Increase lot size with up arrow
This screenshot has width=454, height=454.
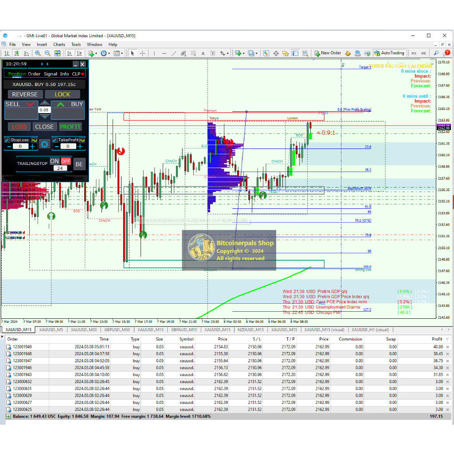tap(44, 103)
